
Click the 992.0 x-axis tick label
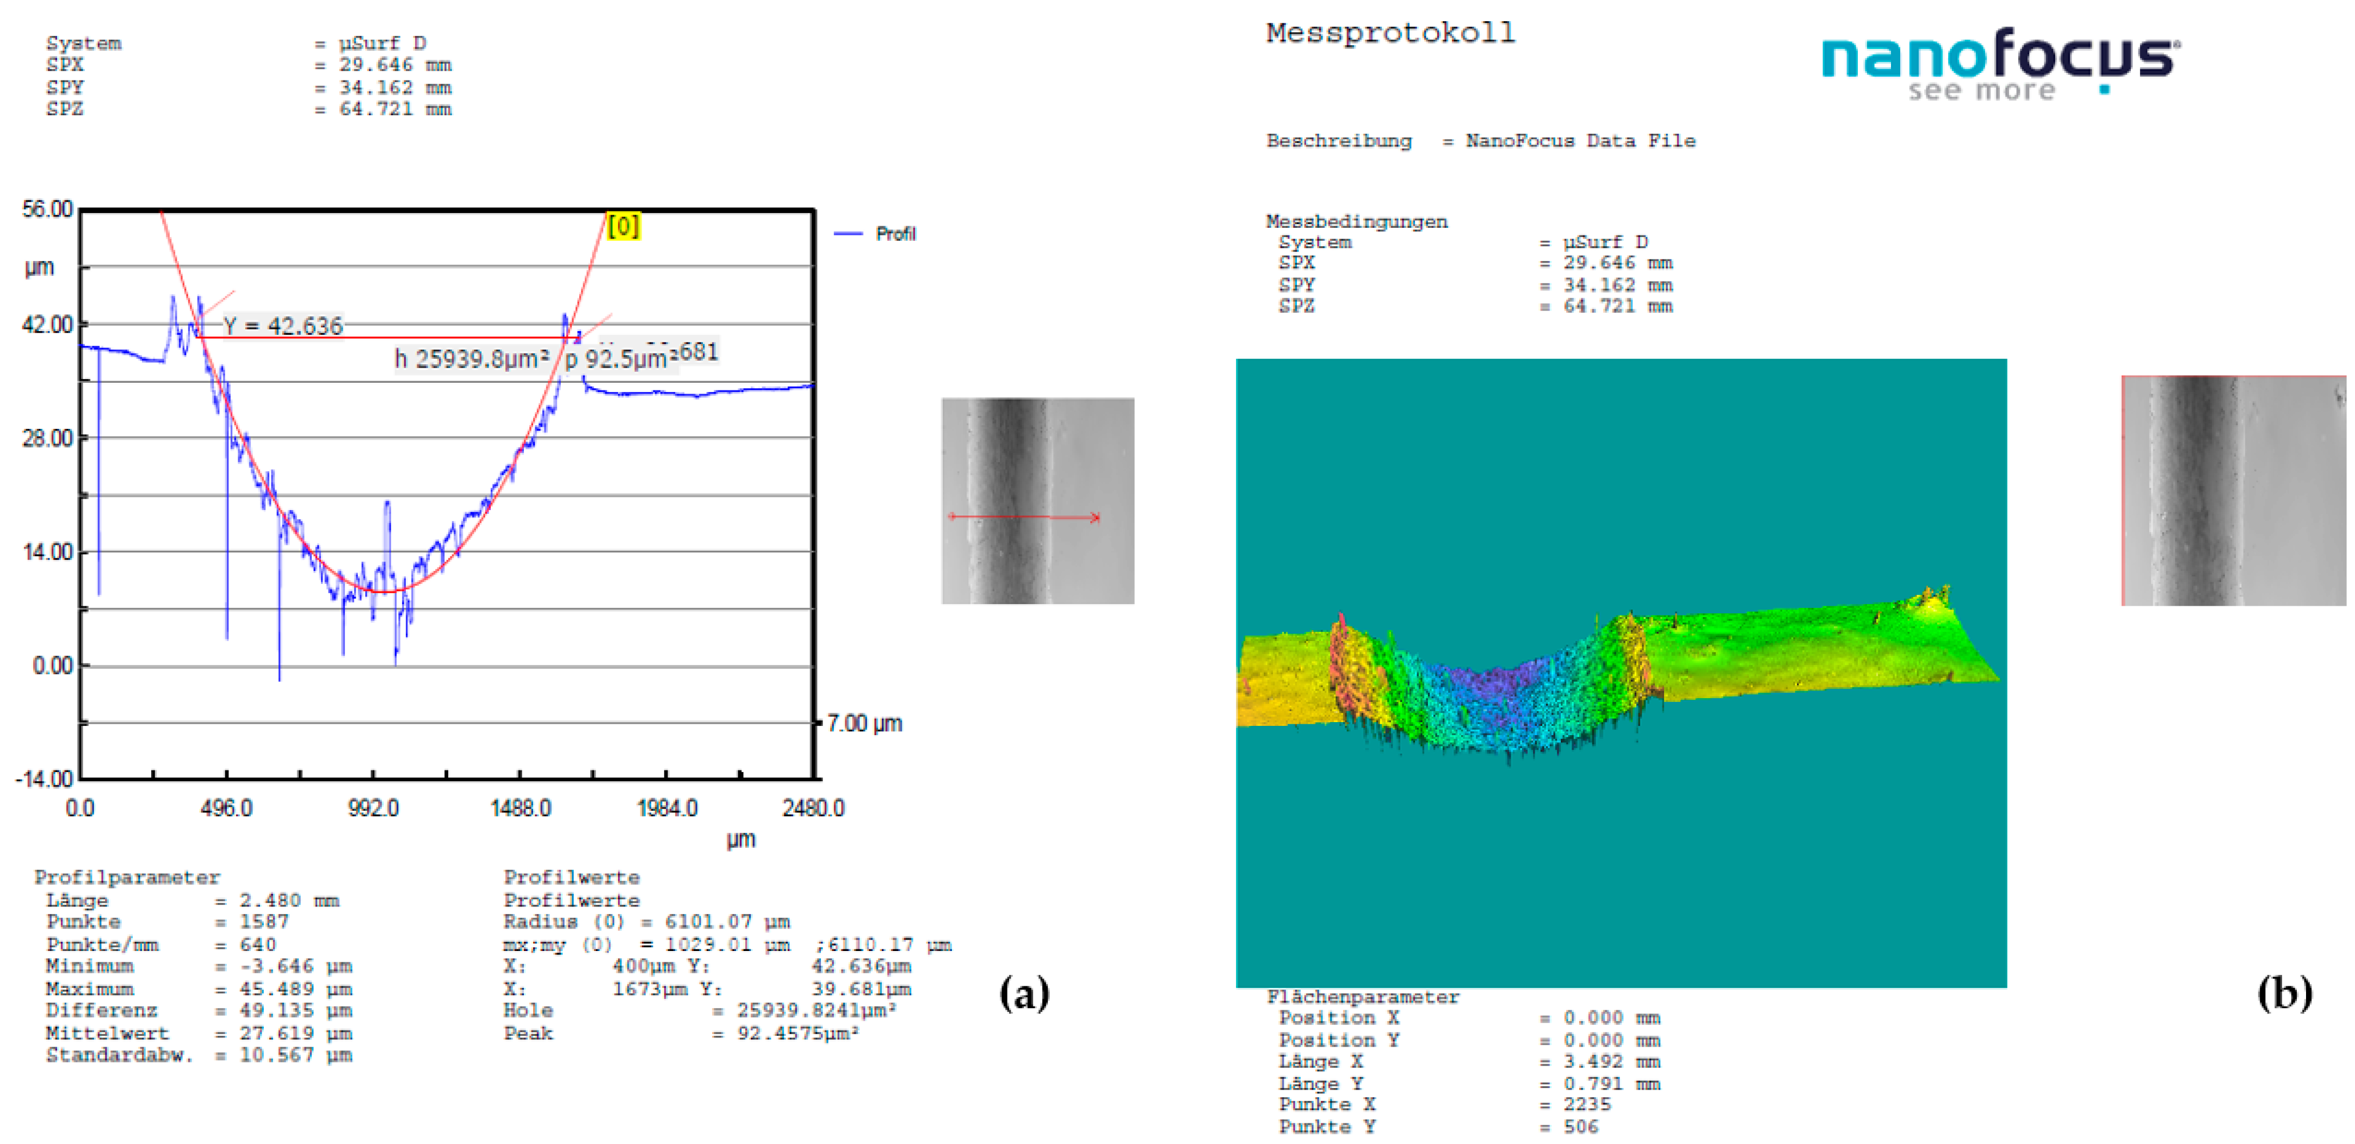click(x=373, y=808)
